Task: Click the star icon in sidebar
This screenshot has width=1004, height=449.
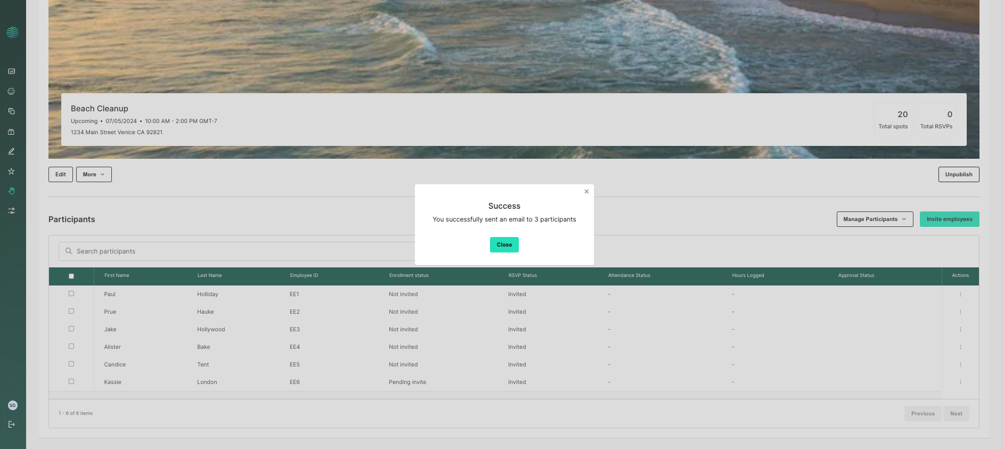Action: click(x=11, y=172)
